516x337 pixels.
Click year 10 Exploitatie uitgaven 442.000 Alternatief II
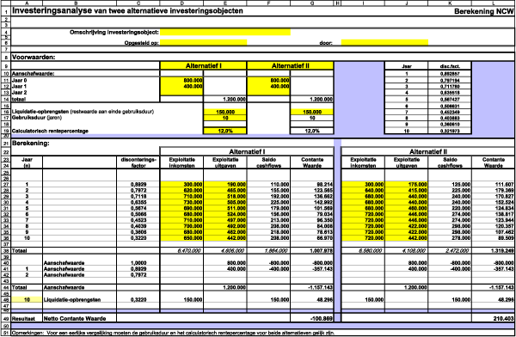407,238
